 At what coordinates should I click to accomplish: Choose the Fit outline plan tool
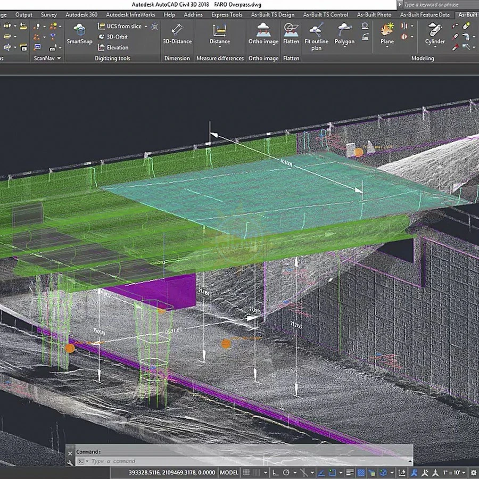click(317, 37)
